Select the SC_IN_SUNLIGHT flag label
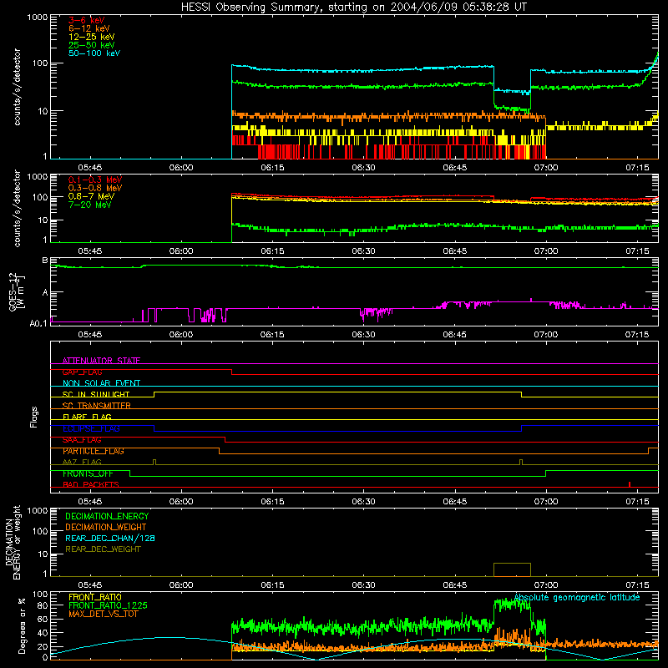This screenshot has height=668, width=668. pos(96,394)
